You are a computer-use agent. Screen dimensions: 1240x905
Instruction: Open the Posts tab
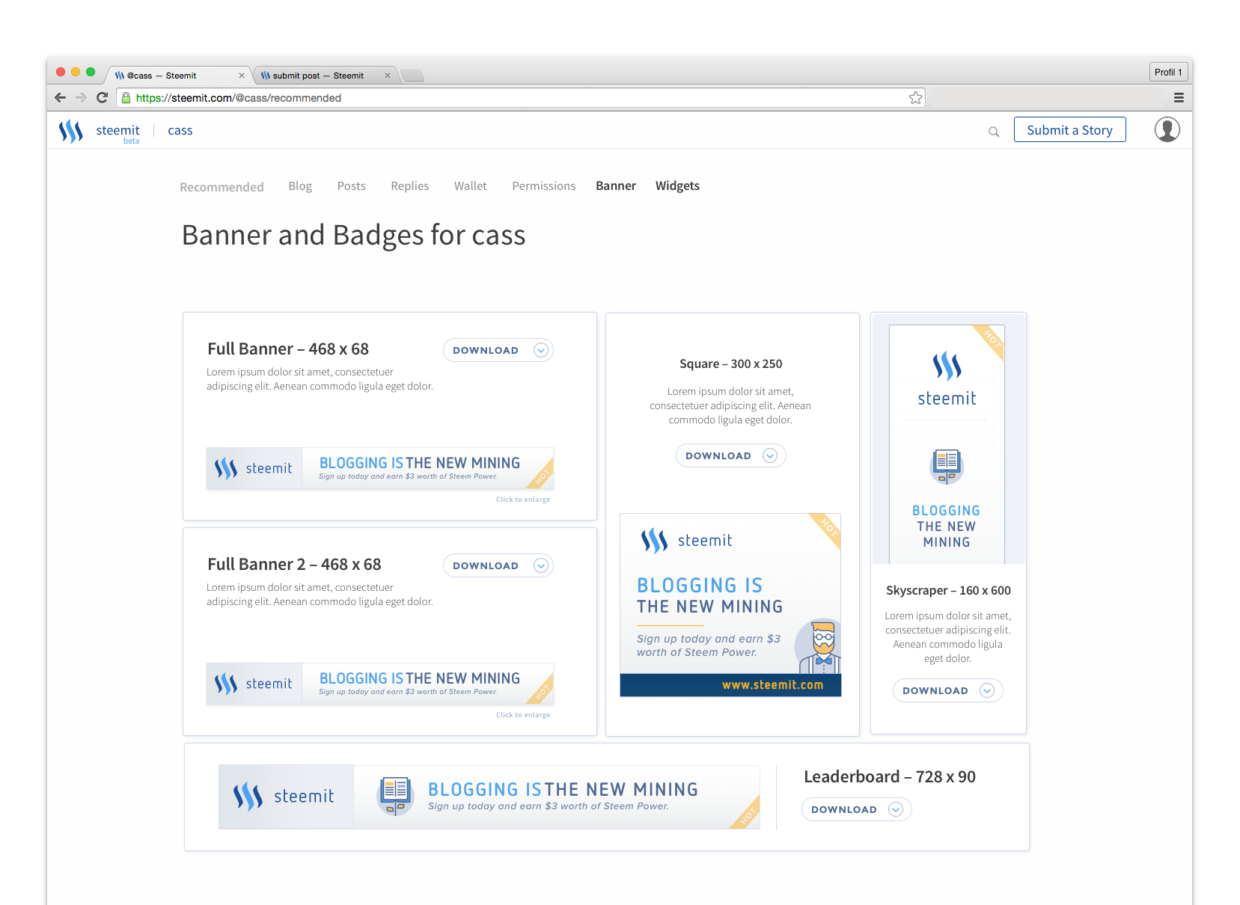tap(351, 186)
